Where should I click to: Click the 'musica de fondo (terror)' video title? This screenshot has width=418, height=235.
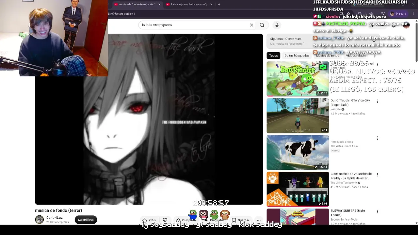click(58, 211)
